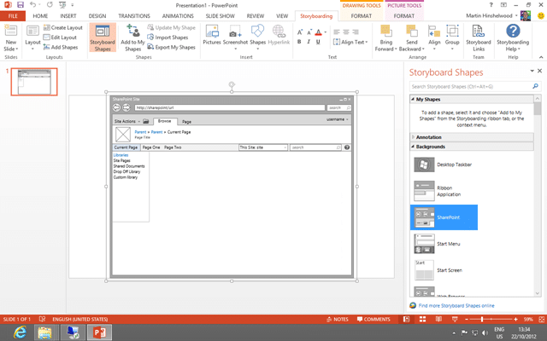Open File Explorer from taskbar
The image size is (547, 341).
(x=44, y=332)
